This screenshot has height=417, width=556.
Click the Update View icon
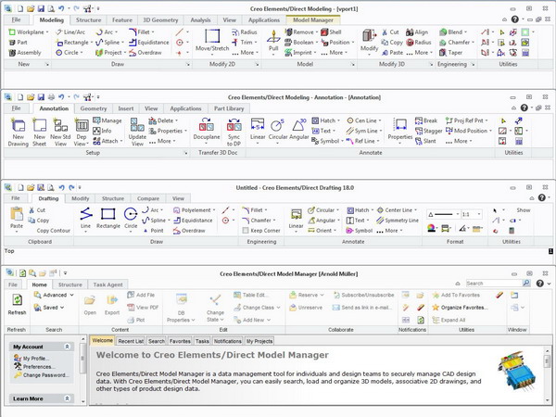click(137, 133)
